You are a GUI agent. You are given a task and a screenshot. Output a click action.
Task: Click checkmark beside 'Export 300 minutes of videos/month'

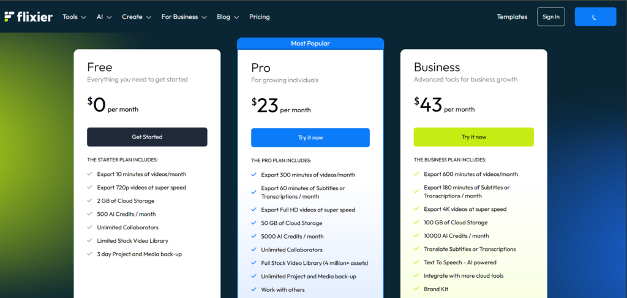pyautogui.click(x=253, y=175)
